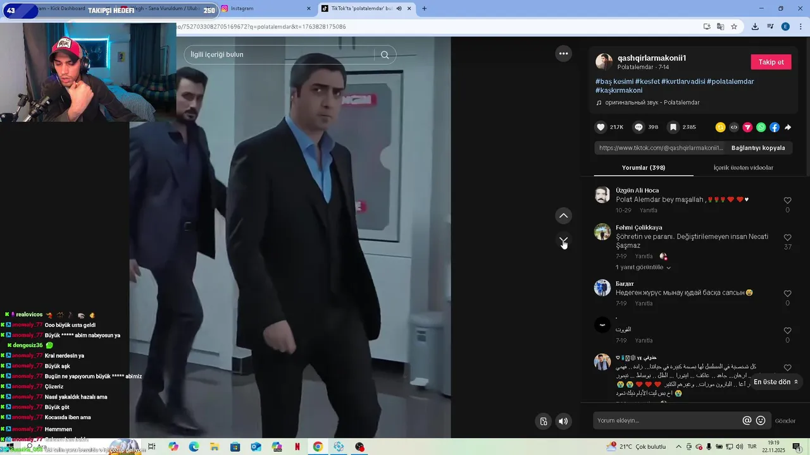Bookmark this page with the star icon
Screen dimensions: 810x455
734,27
